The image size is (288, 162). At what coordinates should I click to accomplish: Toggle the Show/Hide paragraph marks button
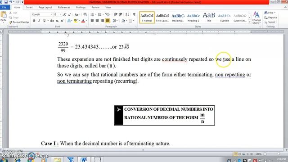tap(134, 14)
